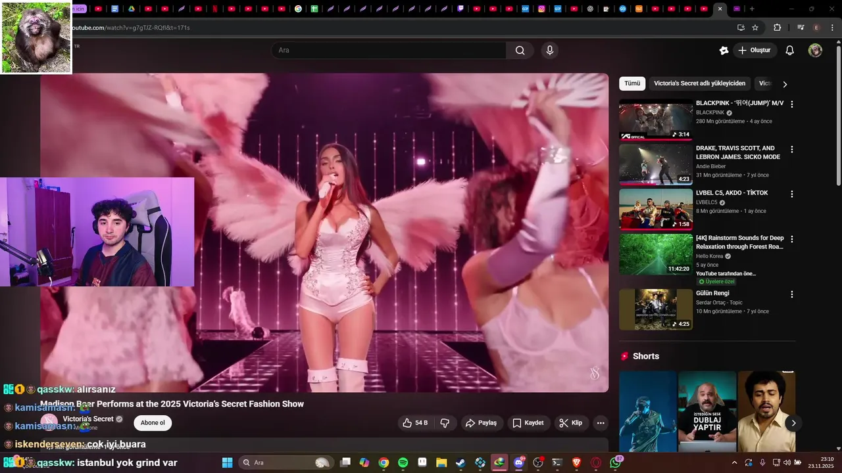
Task: Open Chrome media controls icon
Action: [x=801, y=28]
